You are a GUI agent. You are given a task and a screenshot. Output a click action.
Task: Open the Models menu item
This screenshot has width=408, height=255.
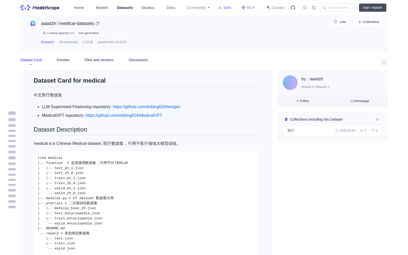click(102, 8)
